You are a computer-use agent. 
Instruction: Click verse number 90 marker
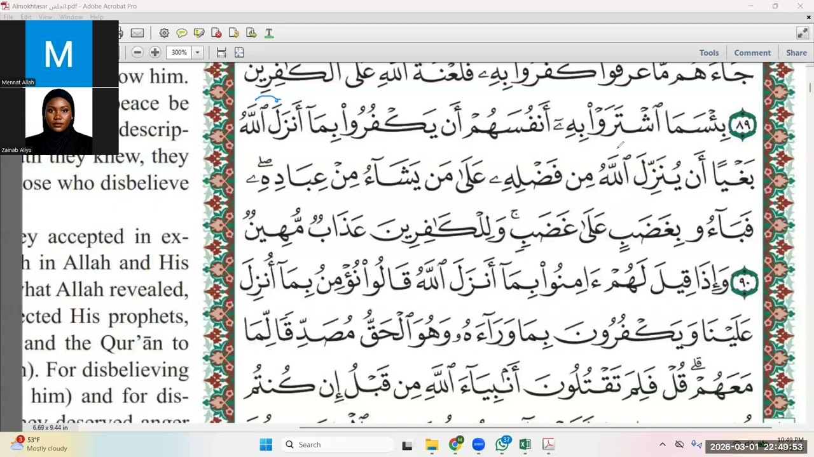click(743, 282)
